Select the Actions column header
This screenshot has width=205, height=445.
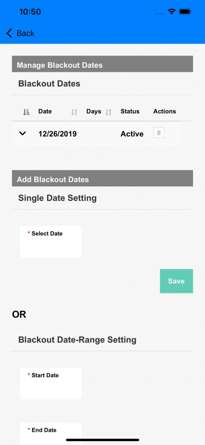pos(165,111)
